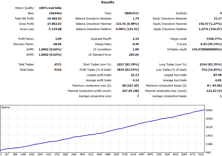Click Margin Level value 5760.77%
This screenshot has width=222, height=156.
214,39
